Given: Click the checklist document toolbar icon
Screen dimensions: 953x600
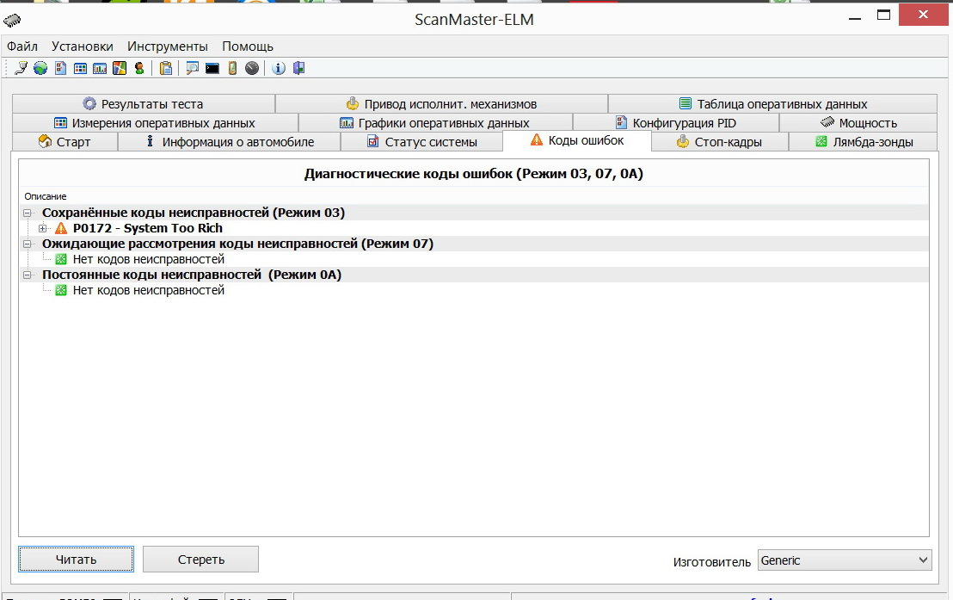Looking at the screenshot, I should [x=60, y=68].
